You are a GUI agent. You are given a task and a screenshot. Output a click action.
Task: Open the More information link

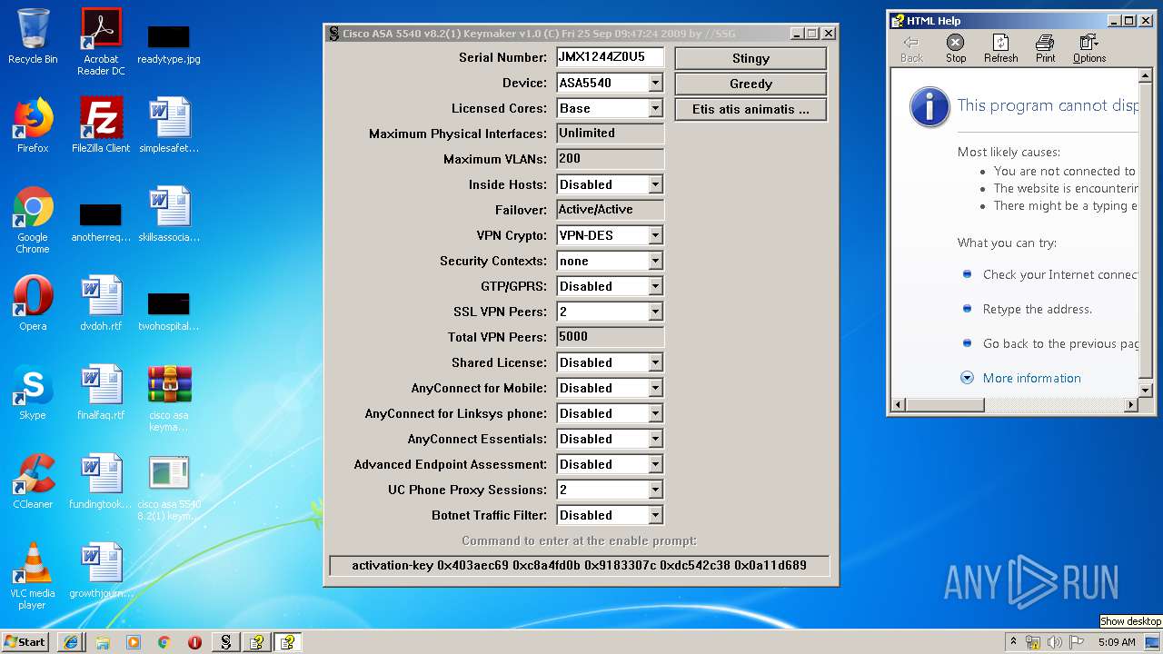1031,378
